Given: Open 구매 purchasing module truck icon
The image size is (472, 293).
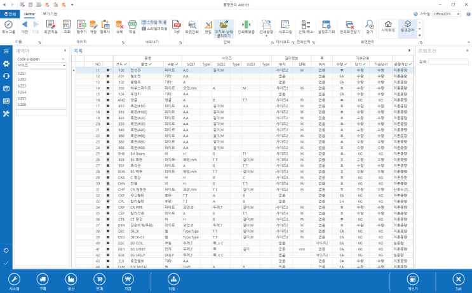Looking at the screenshot, I should point(43,279).
